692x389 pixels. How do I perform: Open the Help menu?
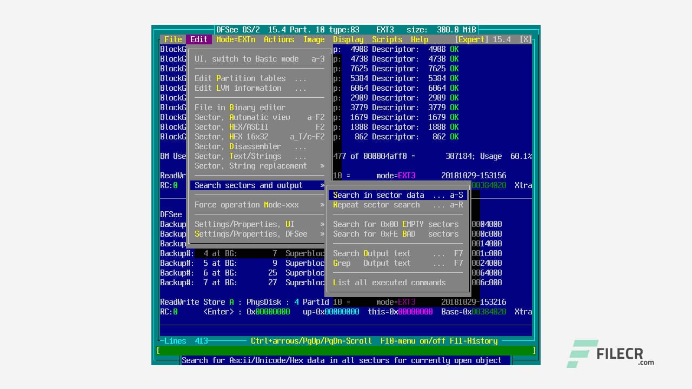tap(419, 39)
